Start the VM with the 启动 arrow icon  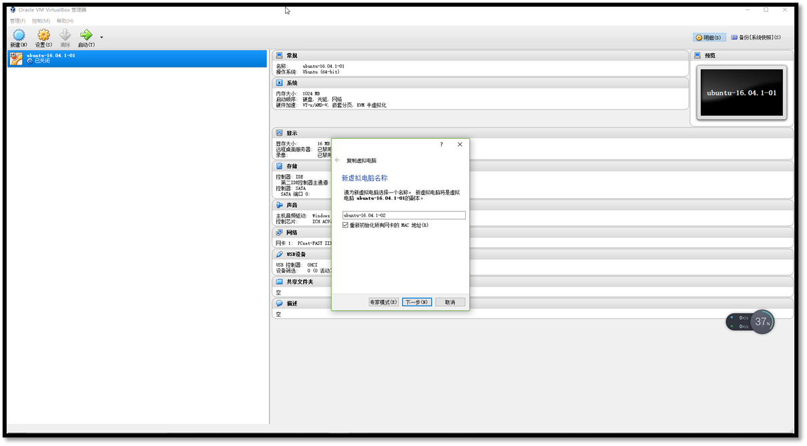pos(86,35)
